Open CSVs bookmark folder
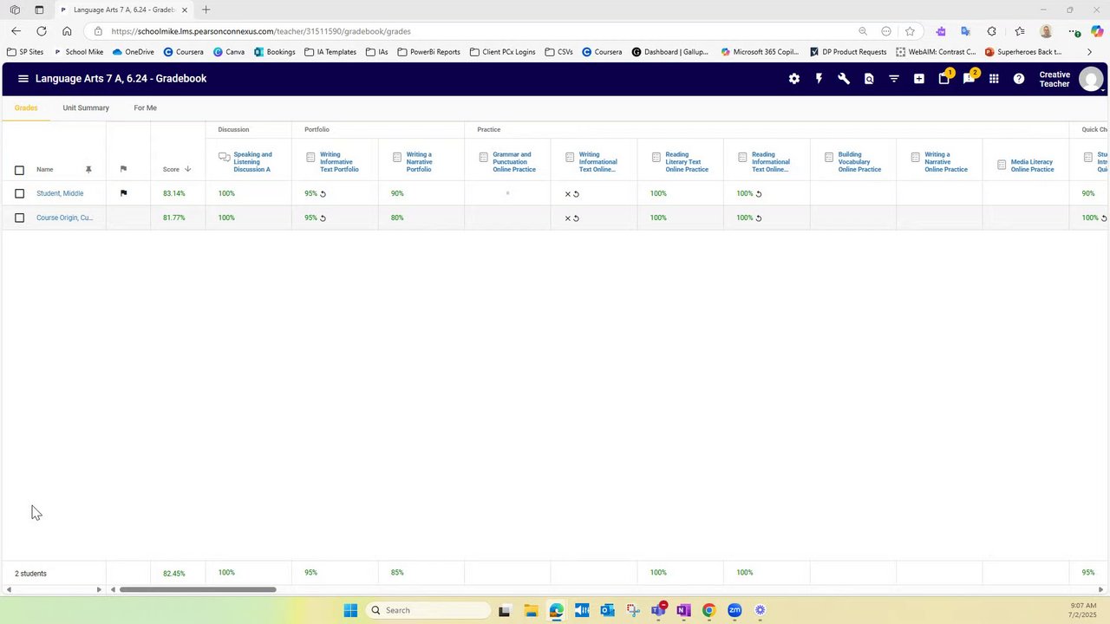 pyautogui.click(x=558, y=52)
